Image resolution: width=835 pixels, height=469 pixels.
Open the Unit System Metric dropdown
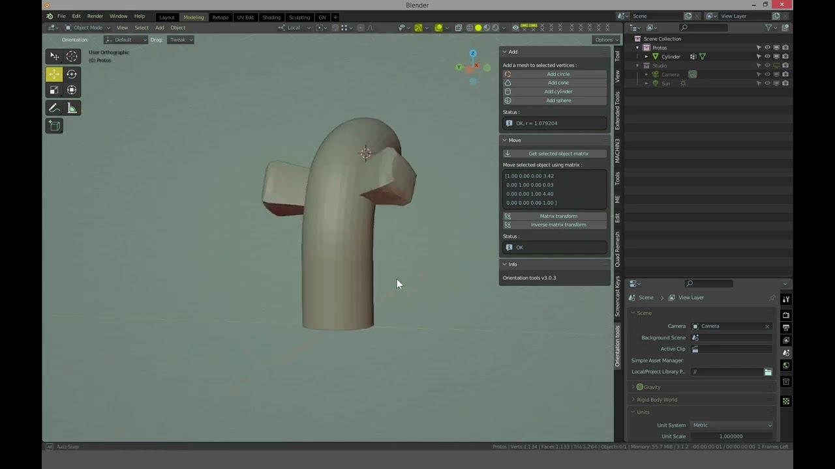click(732, 425)
